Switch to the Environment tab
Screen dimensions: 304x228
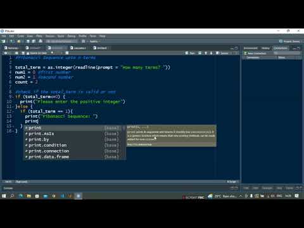point(251,48)
